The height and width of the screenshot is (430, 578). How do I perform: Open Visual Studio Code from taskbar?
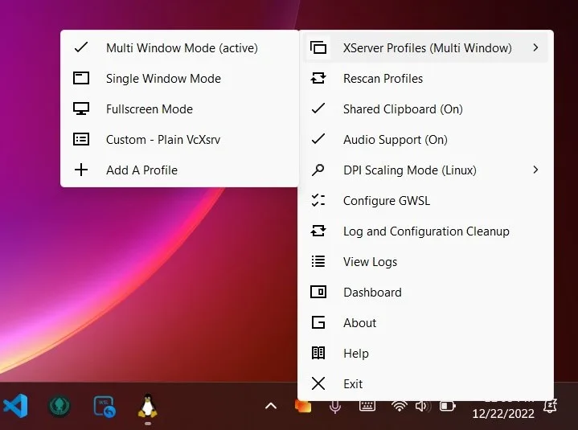coord(15,406)
